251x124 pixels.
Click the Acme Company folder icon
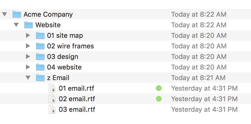coord(17,14)
